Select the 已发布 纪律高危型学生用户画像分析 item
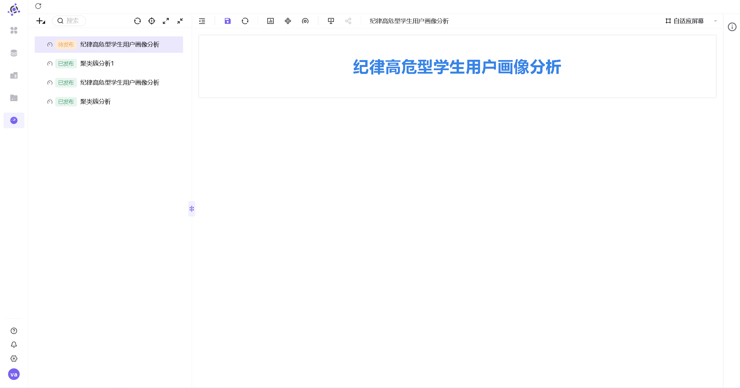 (109, 83)
